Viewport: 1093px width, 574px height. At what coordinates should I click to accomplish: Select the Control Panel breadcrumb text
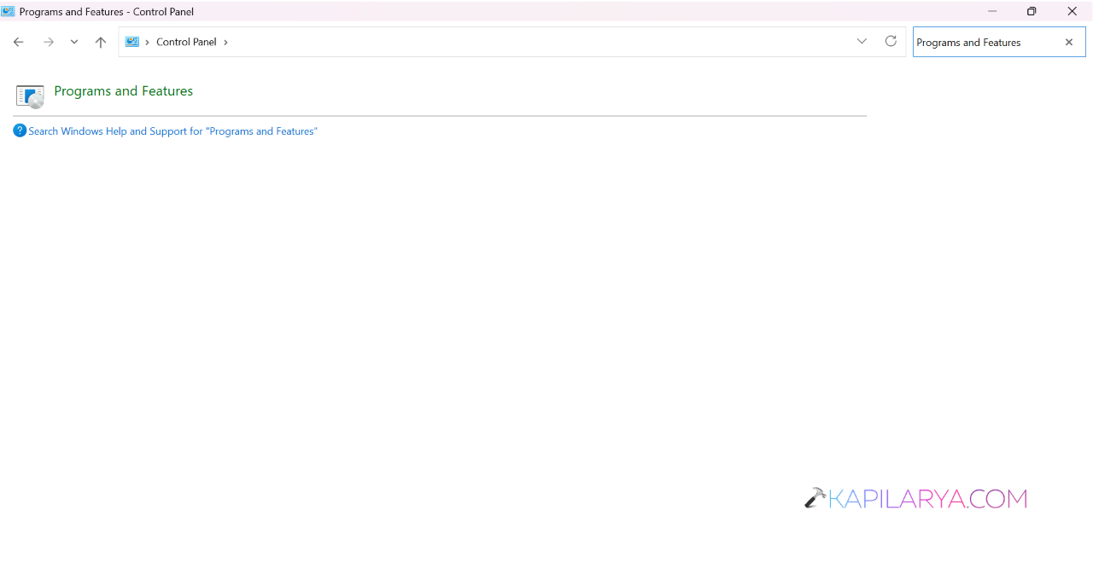tap(186, 42)
